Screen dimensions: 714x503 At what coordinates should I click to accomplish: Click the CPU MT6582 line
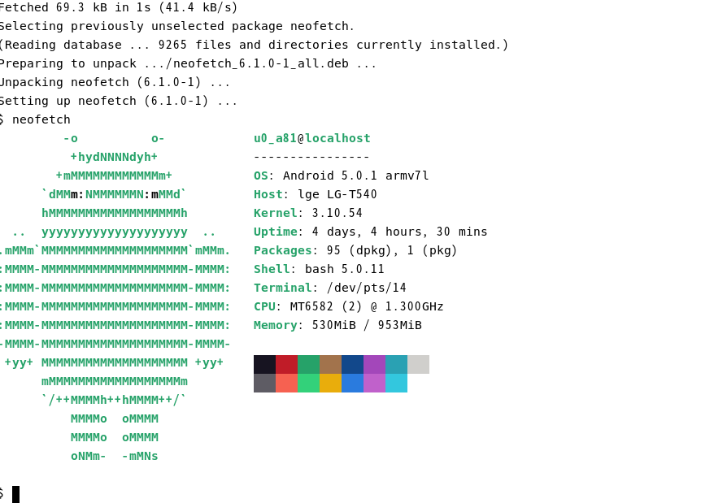tap(349, 306)
